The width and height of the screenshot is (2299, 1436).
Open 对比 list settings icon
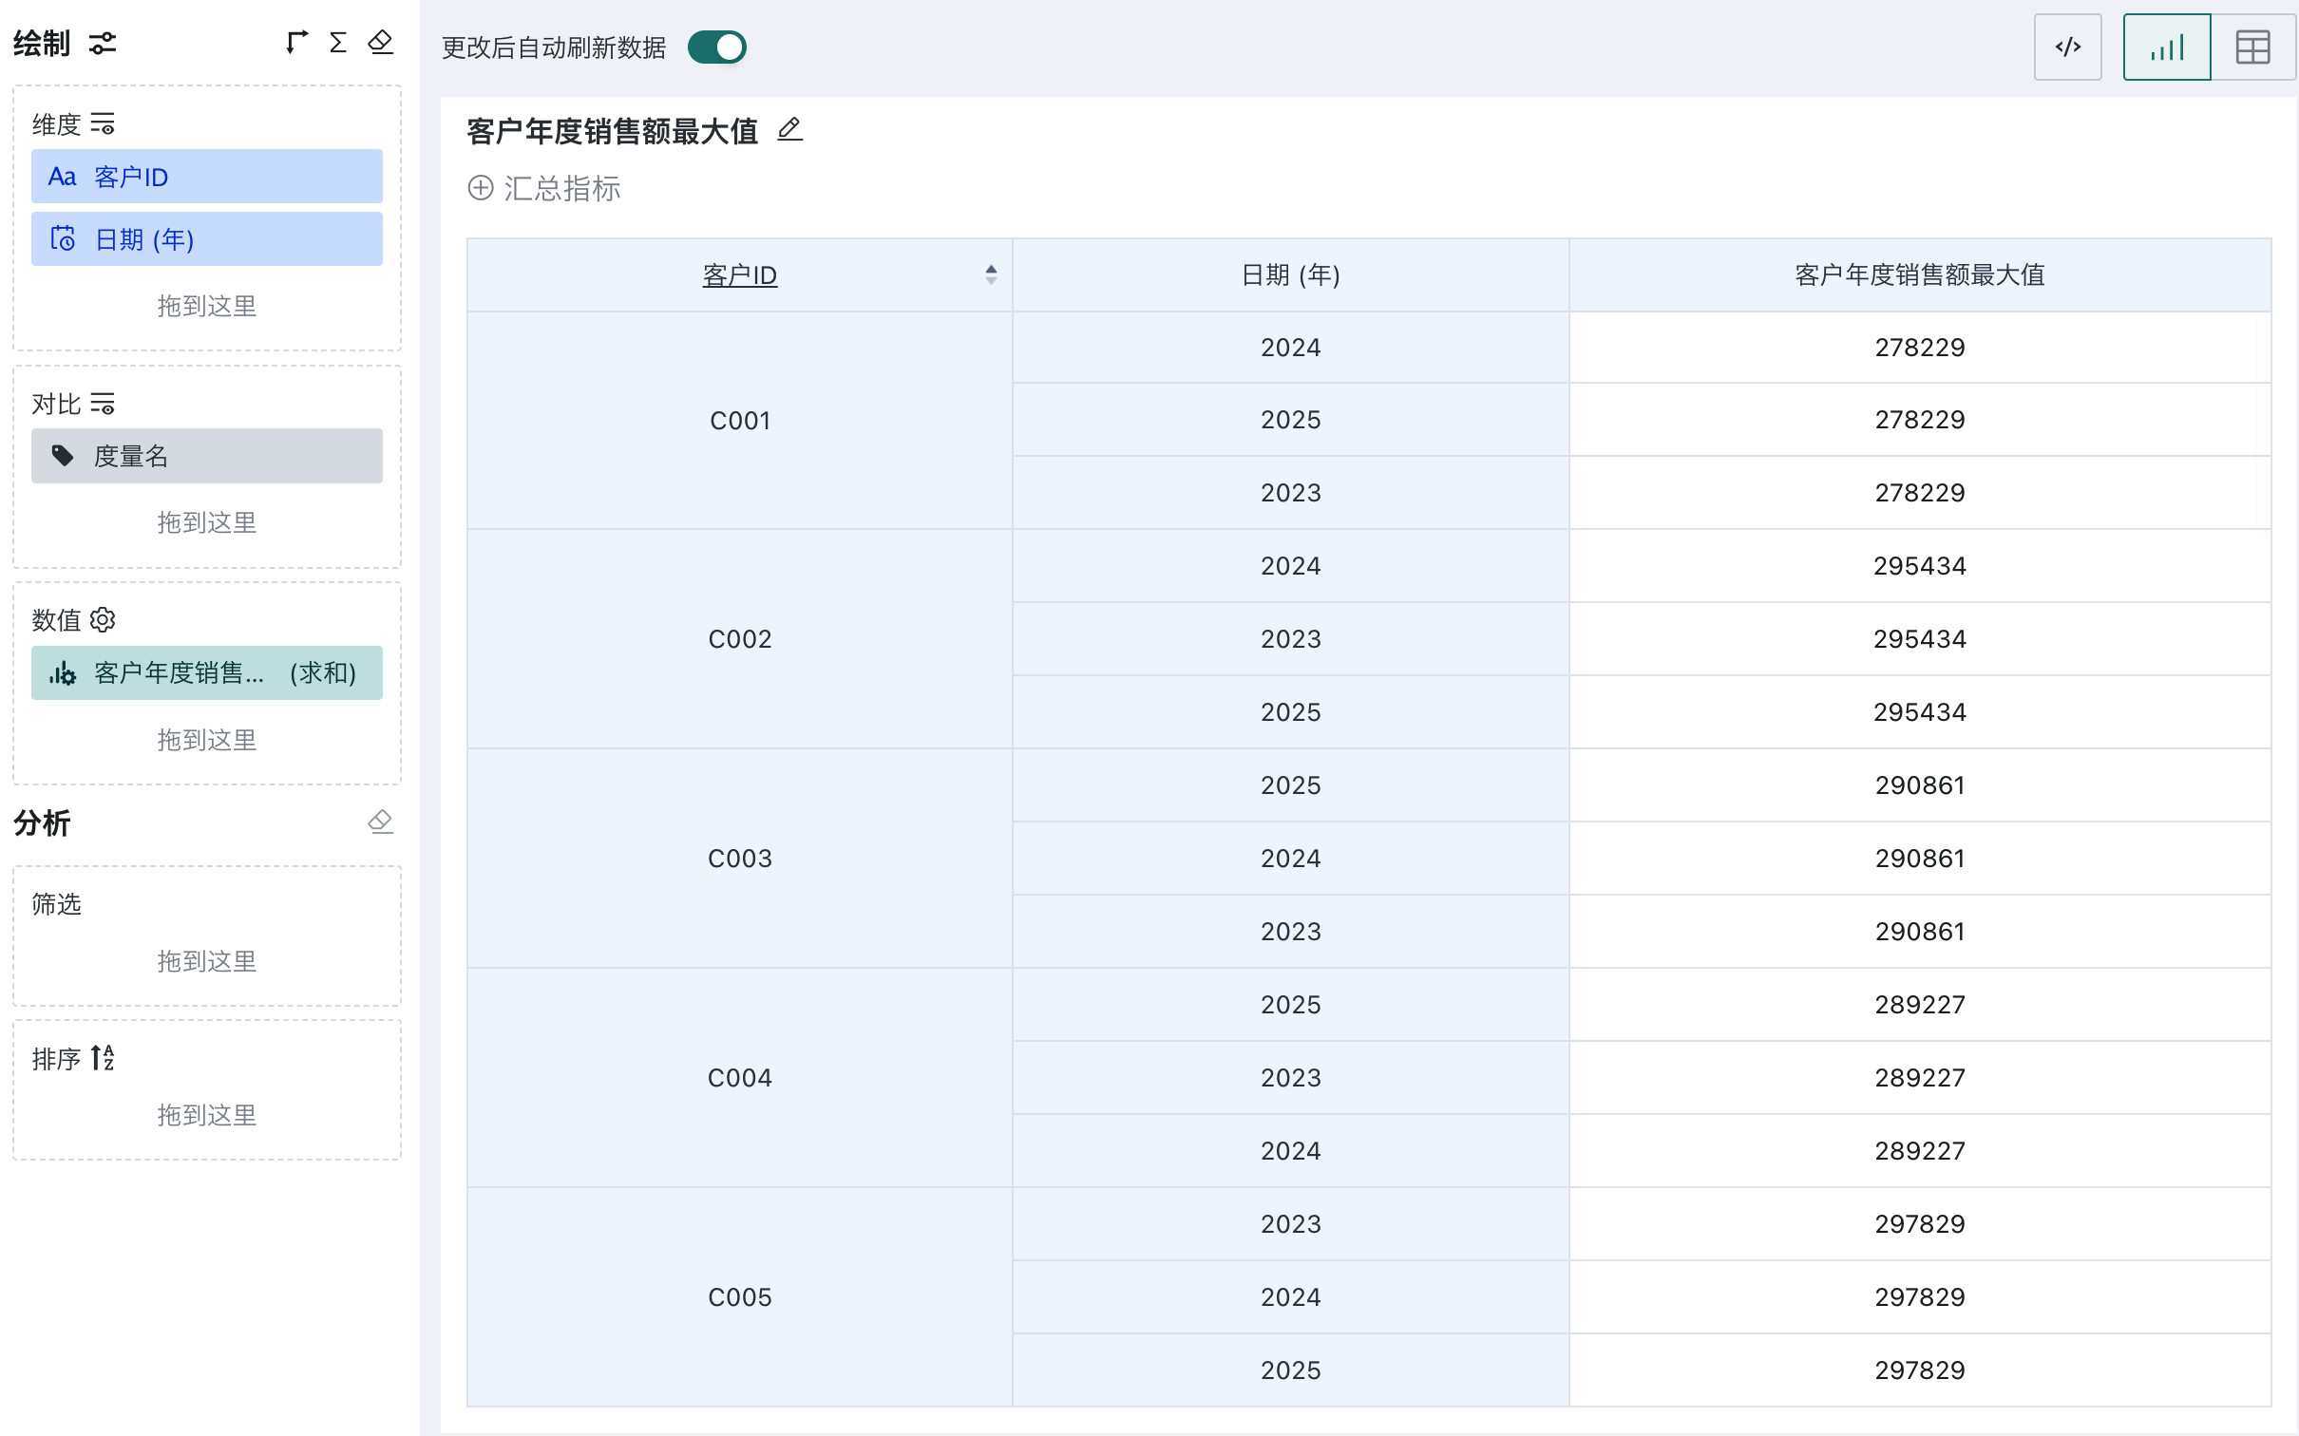tap(102, 404)
